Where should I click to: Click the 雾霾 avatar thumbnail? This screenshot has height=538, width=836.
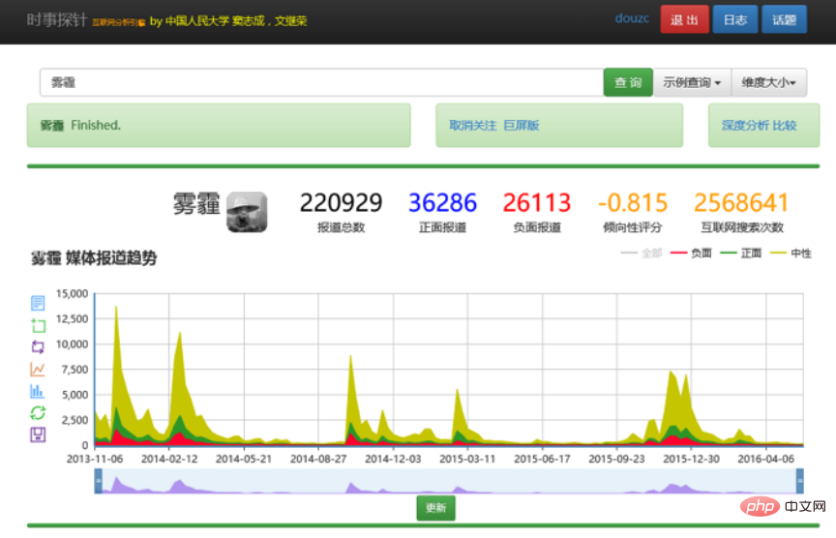[247, 212]
